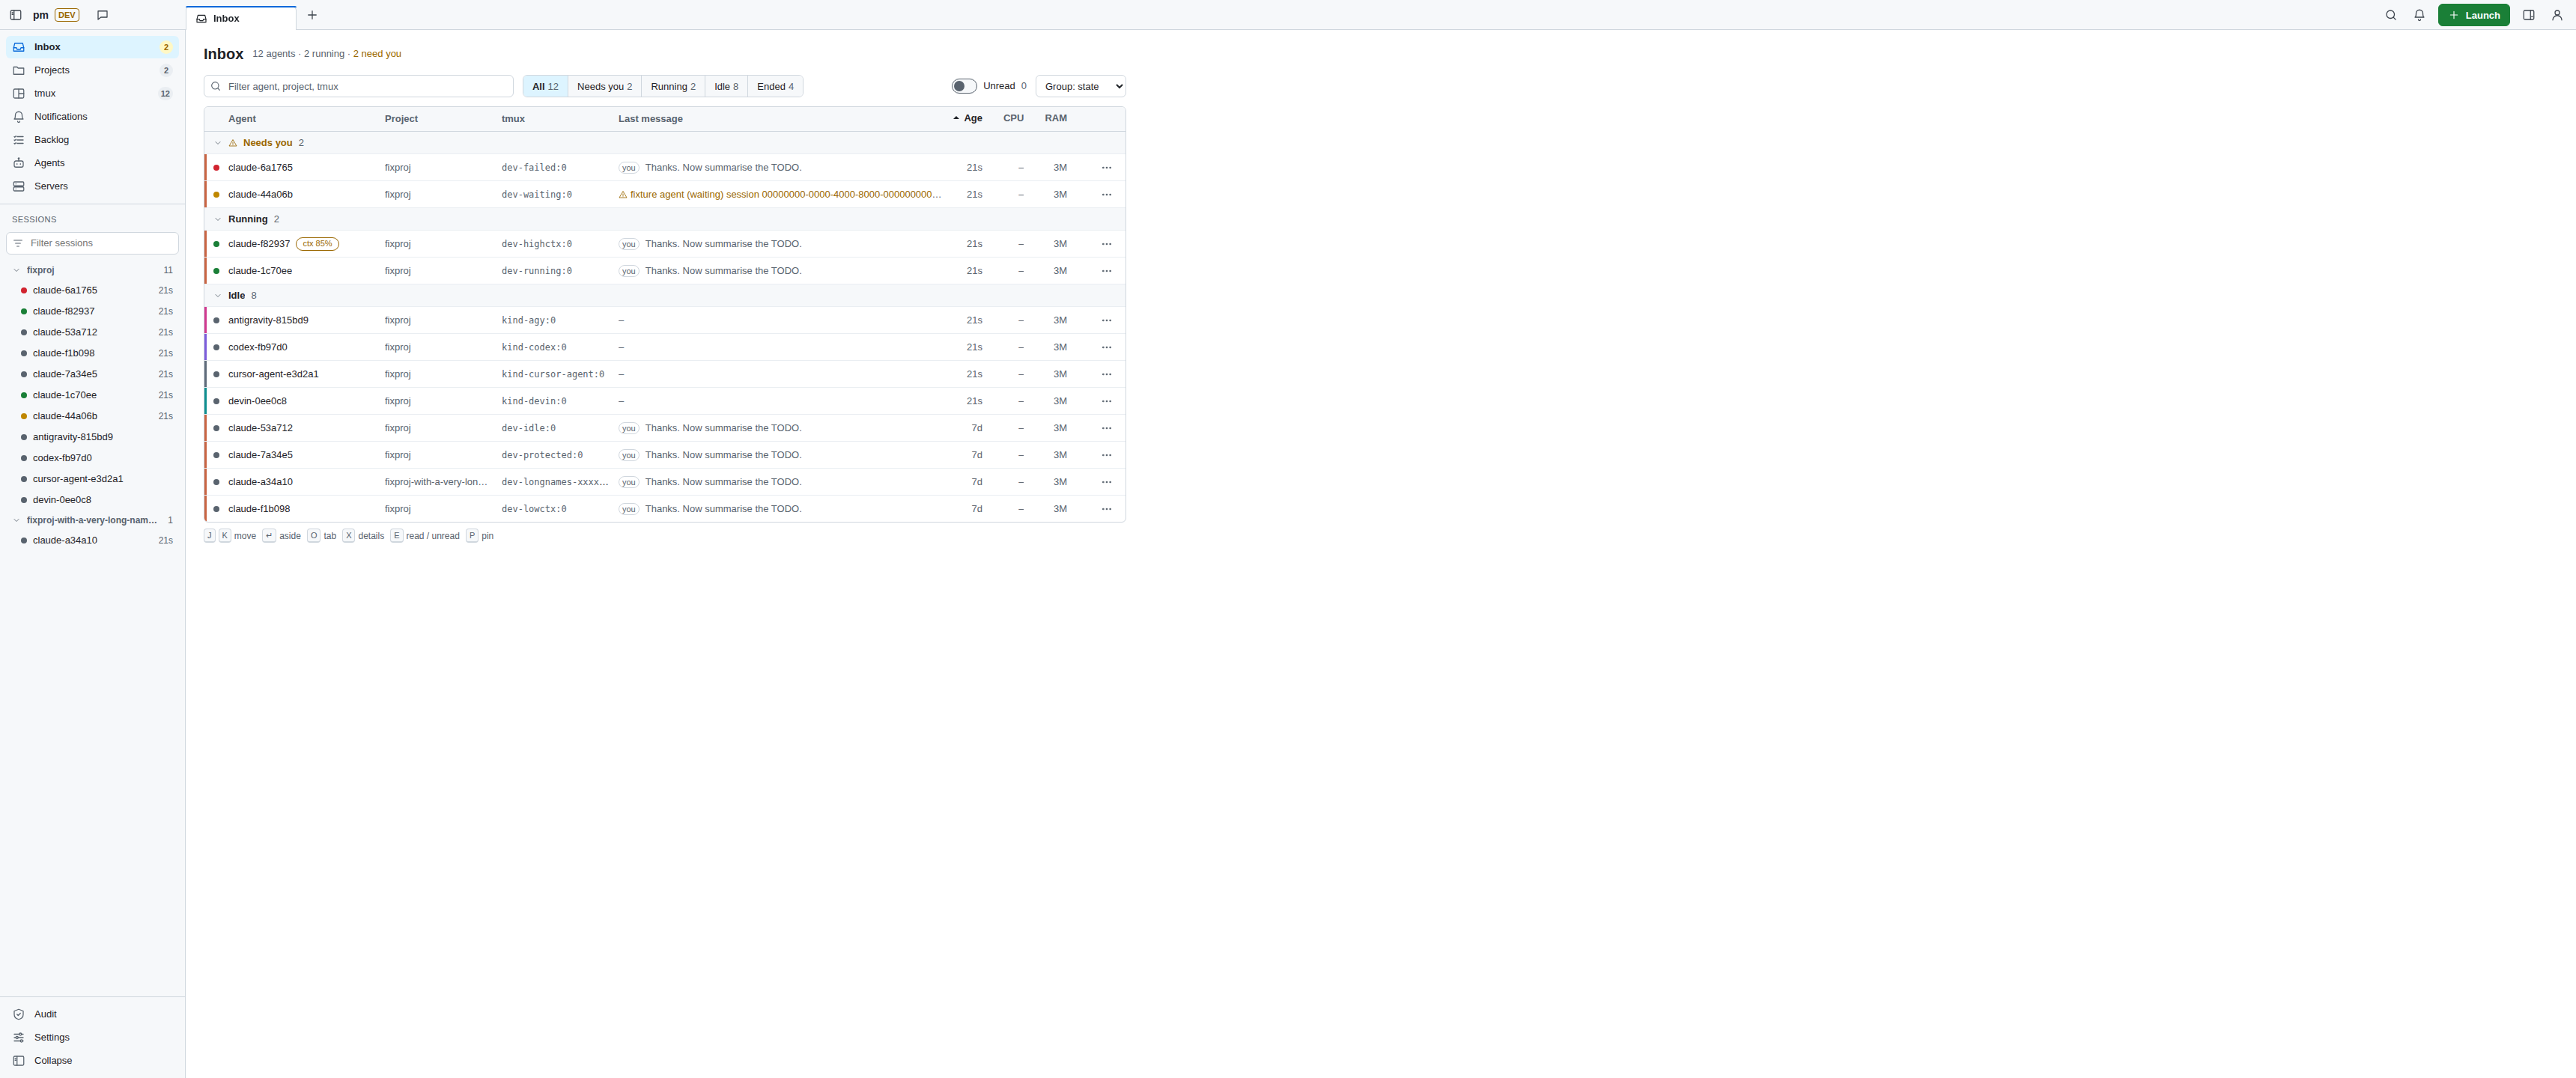Toggle the right side panel icon

tap(2528, 15)
